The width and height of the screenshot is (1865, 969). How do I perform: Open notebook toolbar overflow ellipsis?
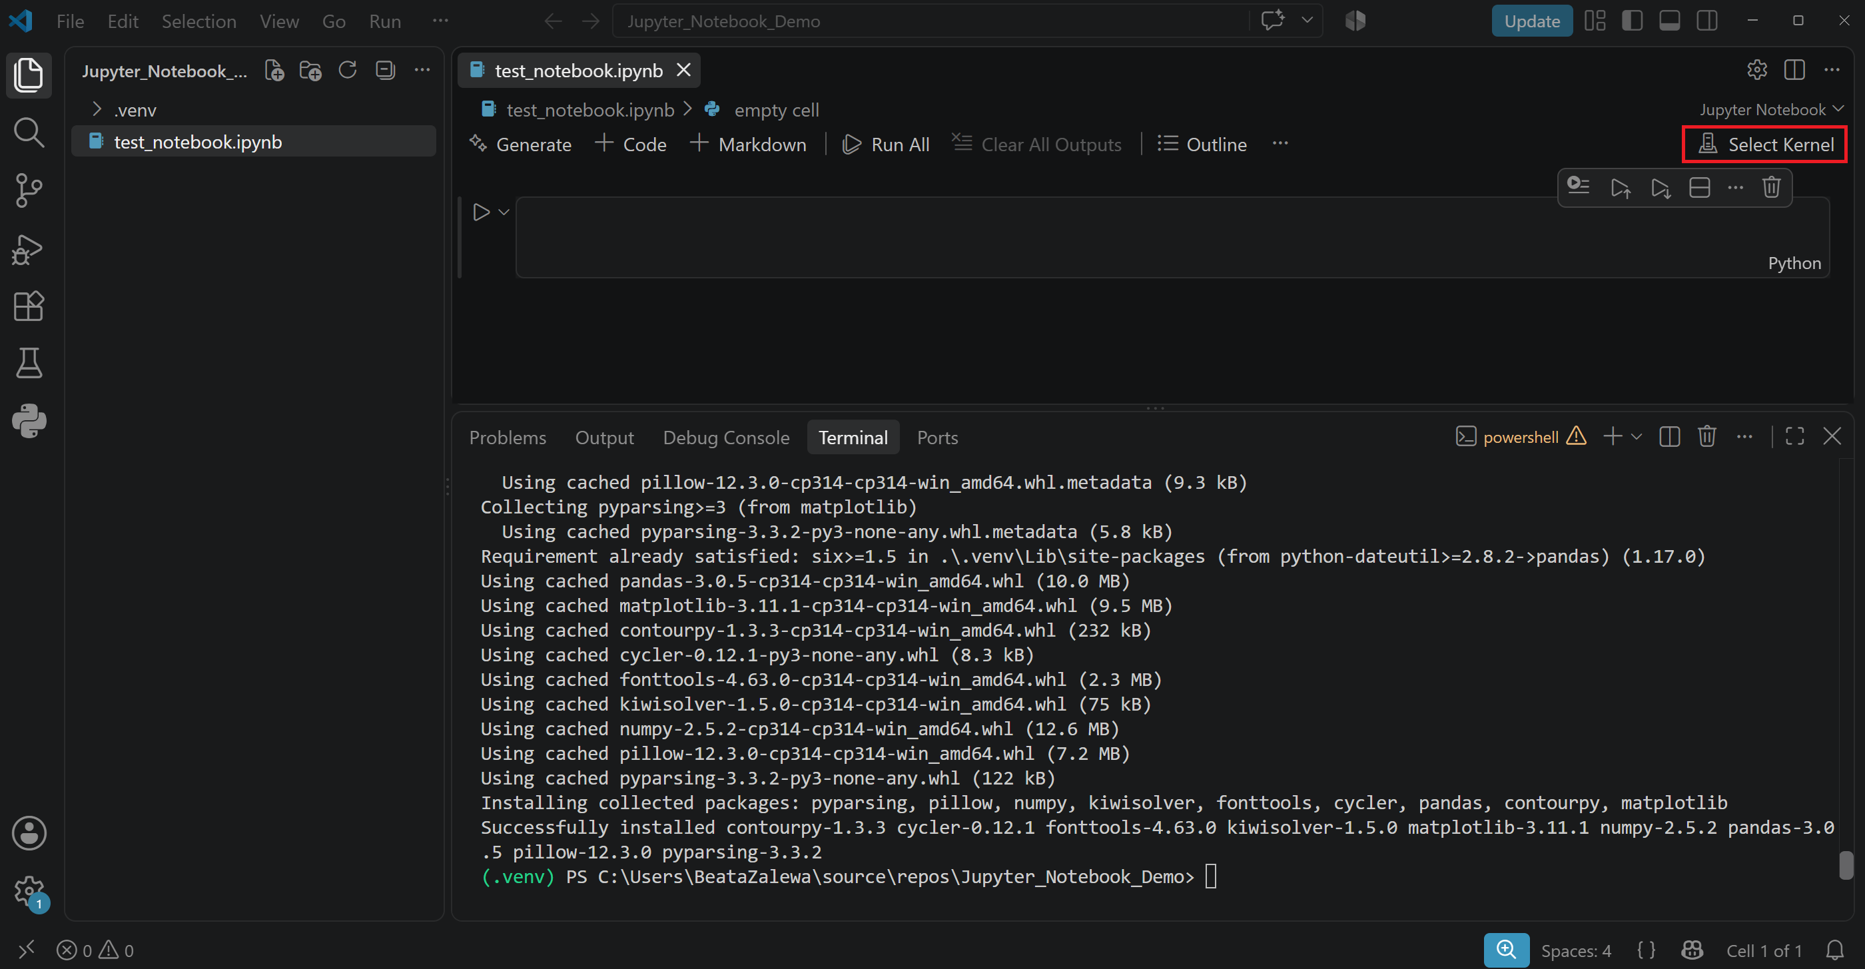click(x=1280, y=144)
